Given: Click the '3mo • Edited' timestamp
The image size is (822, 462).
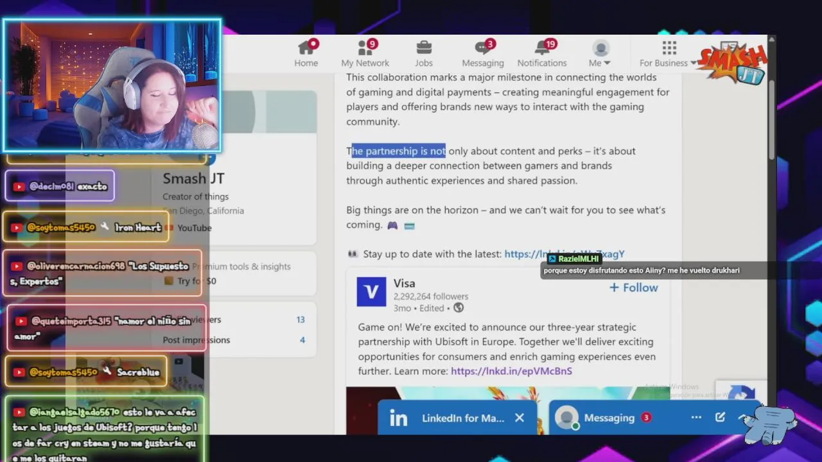Looking at the screenshot, I should 419,308.
